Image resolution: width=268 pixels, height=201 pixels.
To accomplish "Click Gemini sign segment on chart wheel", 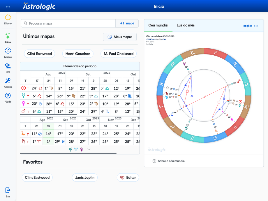I will (x=193, y=138).
